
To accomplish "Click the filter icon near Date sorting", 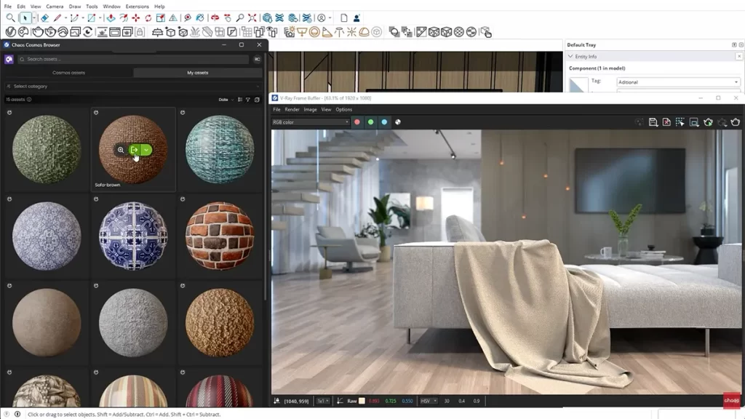I will (x=247, y=99).
